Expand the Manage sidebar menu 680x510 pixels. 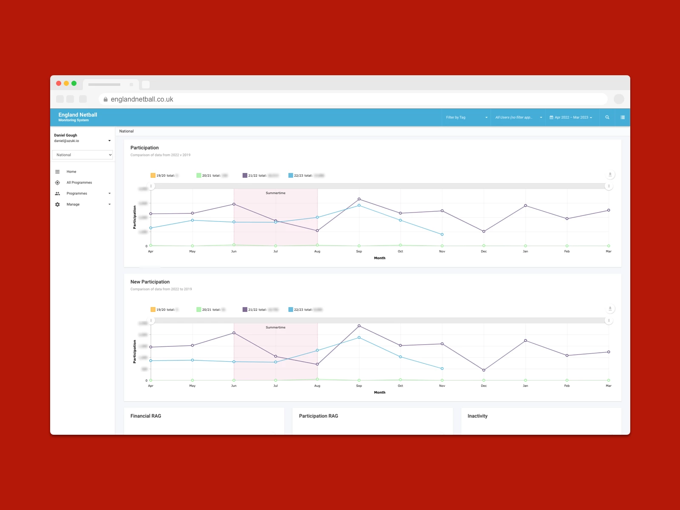(109, 204)
